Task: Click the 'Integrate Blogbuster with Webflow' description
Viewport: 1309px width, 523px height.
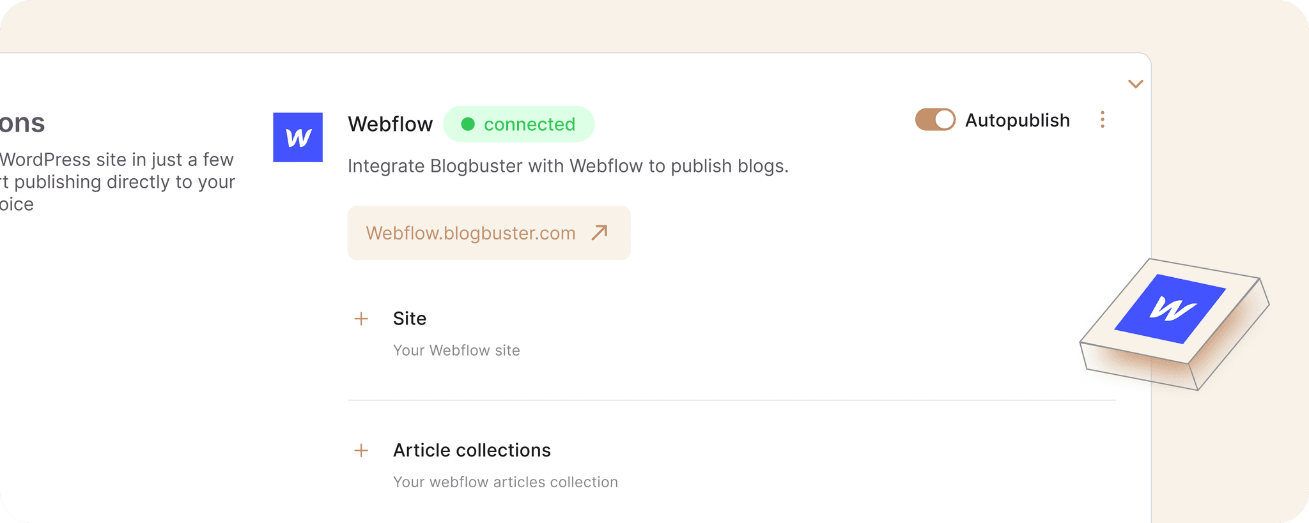Action: tap(568, 165)
